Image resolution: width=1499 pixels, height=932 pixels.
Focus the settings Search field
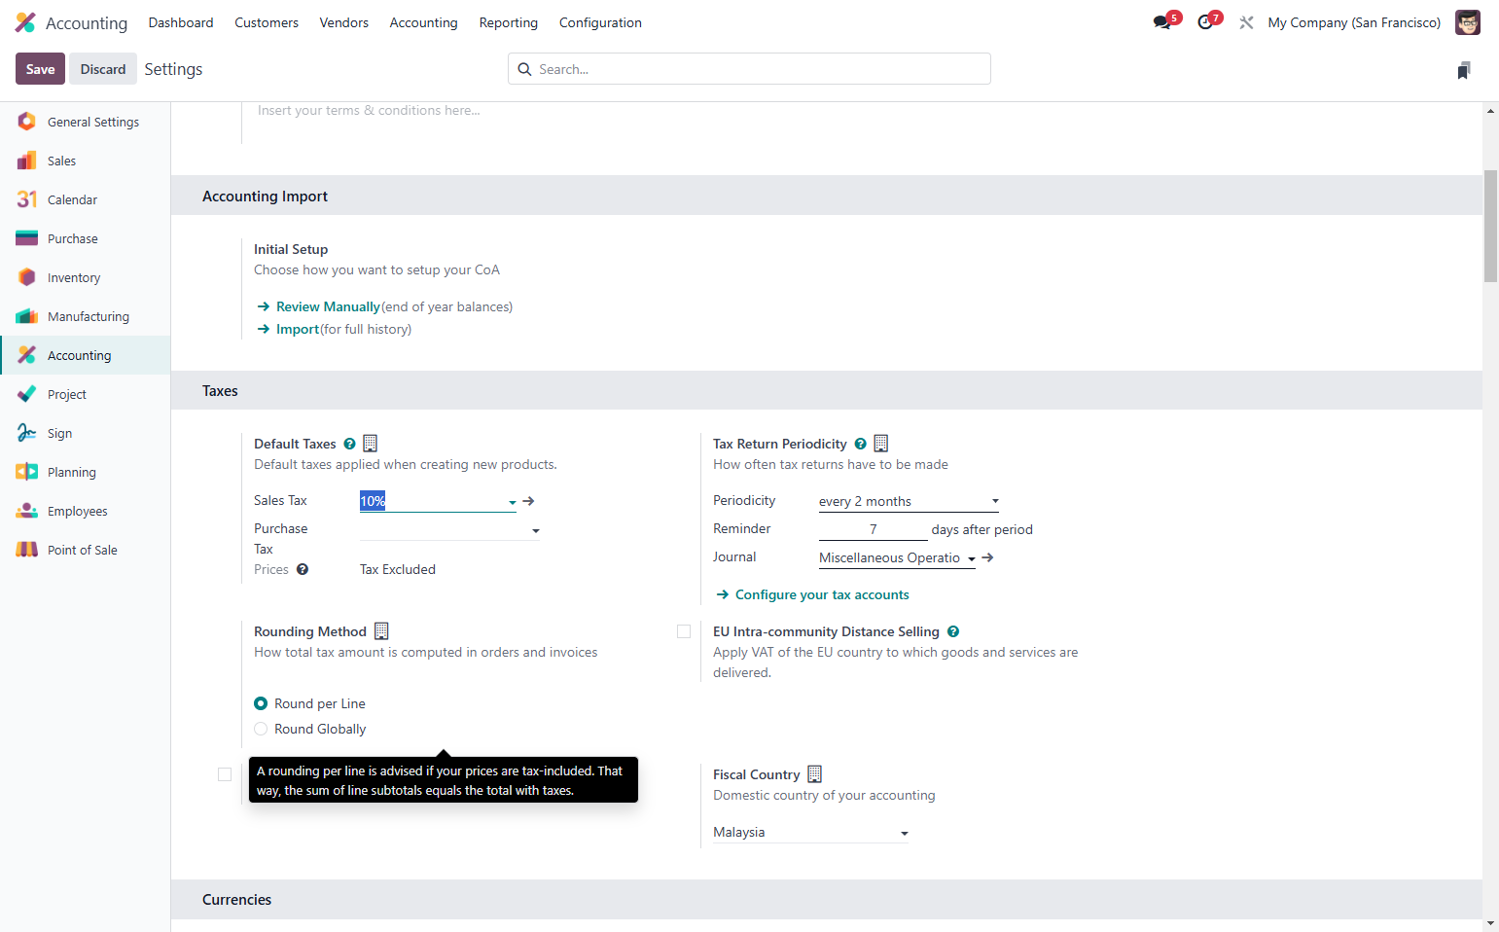click(749, 69)
